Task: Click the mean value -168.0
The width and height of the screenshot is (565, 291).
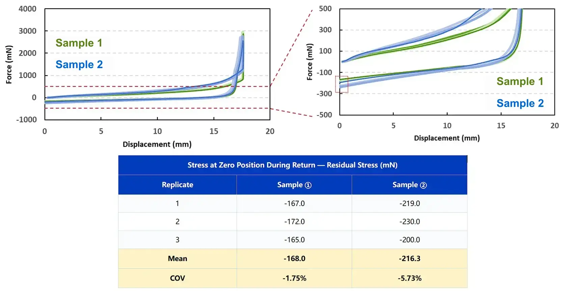Action: (x=294, y=259)
